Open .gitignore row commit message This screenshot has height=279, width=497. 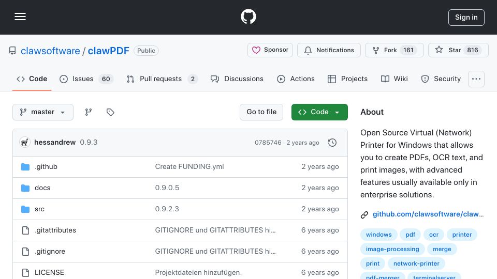[x=215, y=252]
